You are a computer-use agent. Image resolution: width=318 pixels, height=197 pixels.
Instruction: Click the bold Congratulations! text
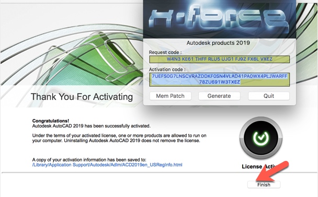point(51,121)
